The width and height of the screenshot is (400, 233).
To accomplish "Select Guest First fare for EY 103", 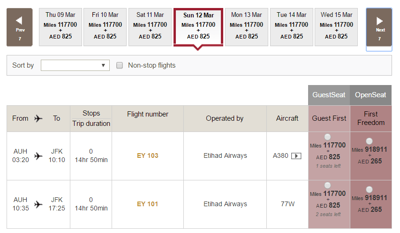I will (x=328, y=137).
